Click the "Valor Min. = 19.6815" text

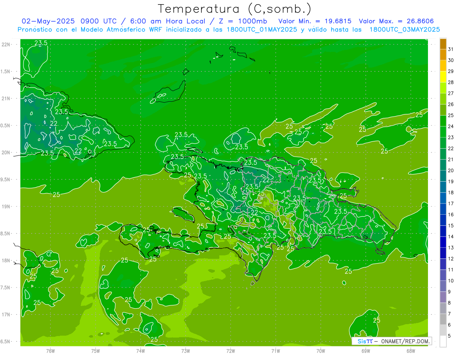pos(315,21)
